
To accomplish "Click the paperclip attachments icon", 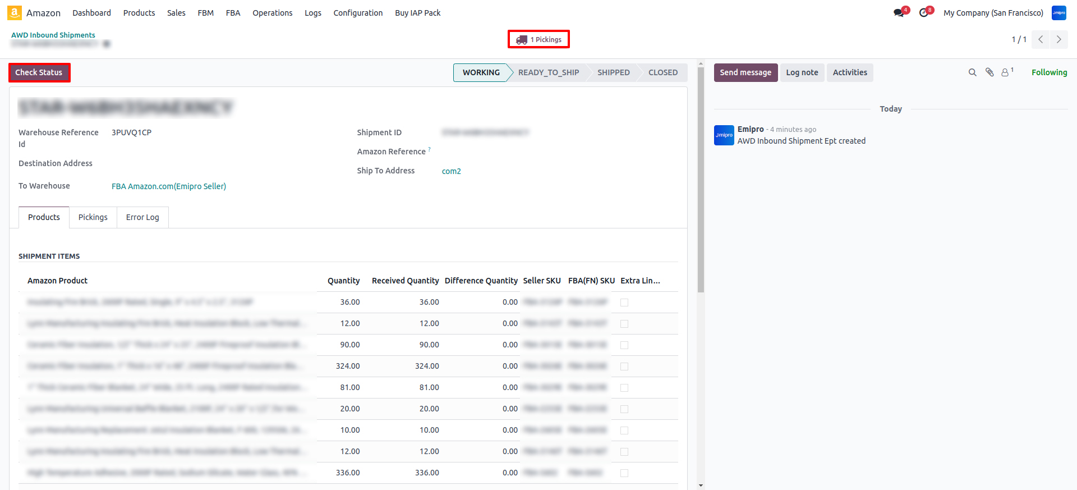I will (x=989, y=72).
